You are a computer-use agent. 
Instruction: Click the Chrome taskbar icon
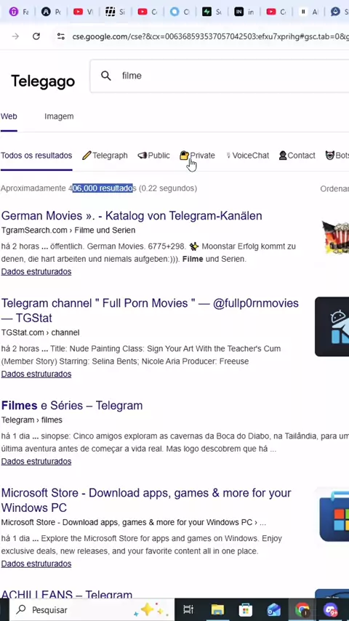302,610
